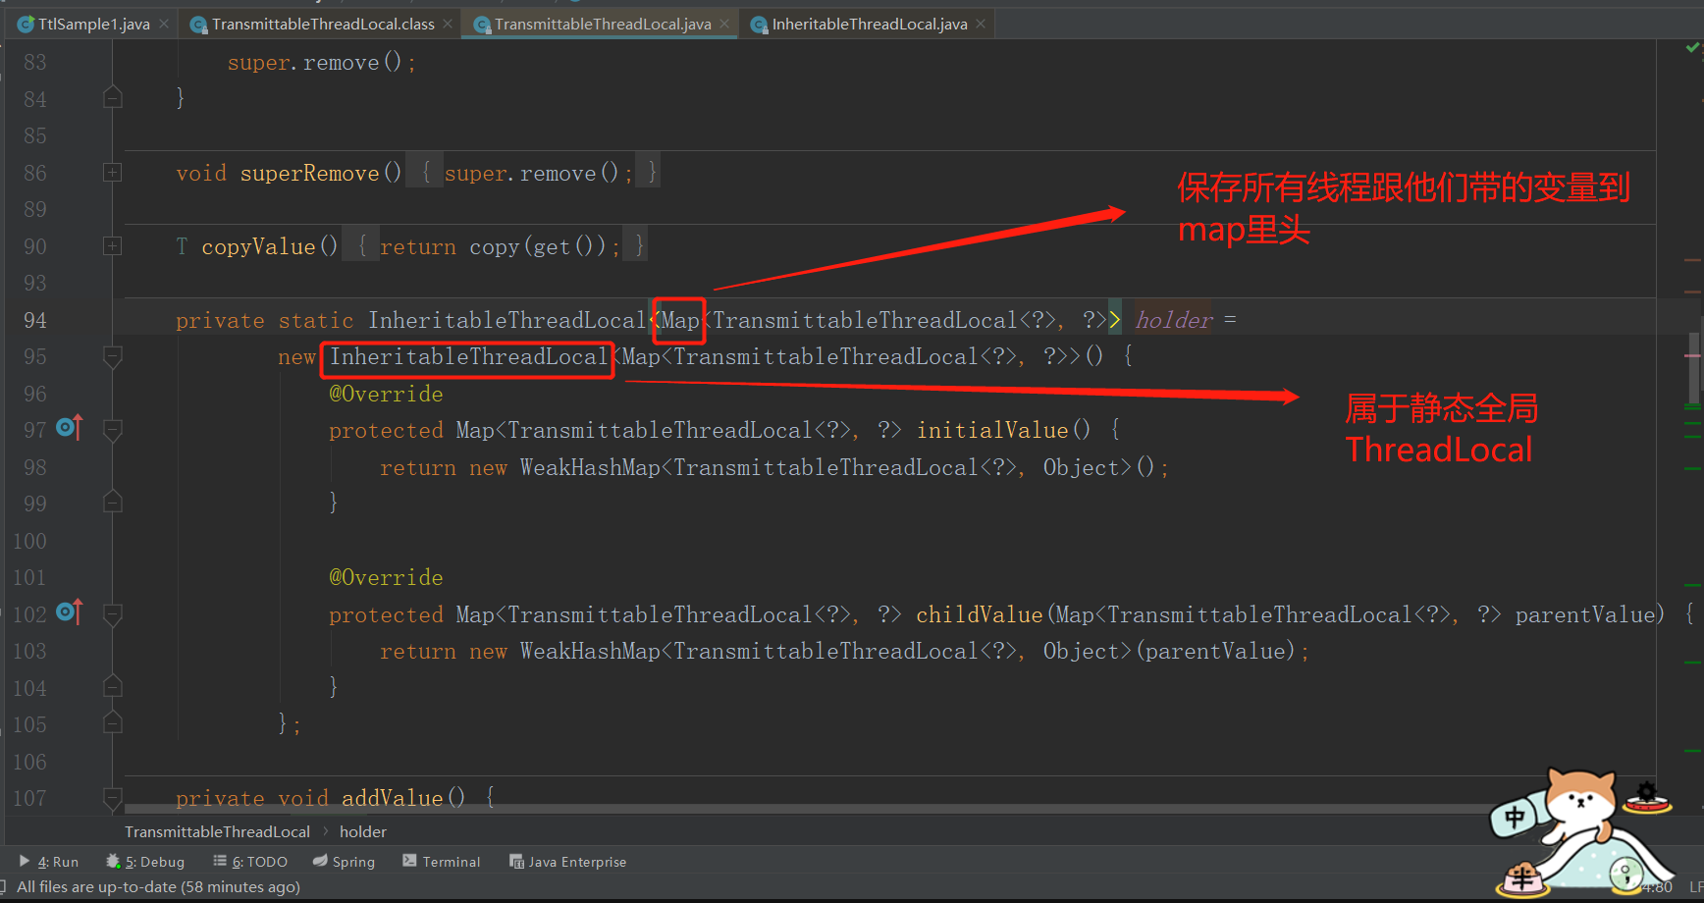The width and height of the screenshot is (1704, 903).
Task: Click WeakHashMap on line 98
Action: point(590,468)
